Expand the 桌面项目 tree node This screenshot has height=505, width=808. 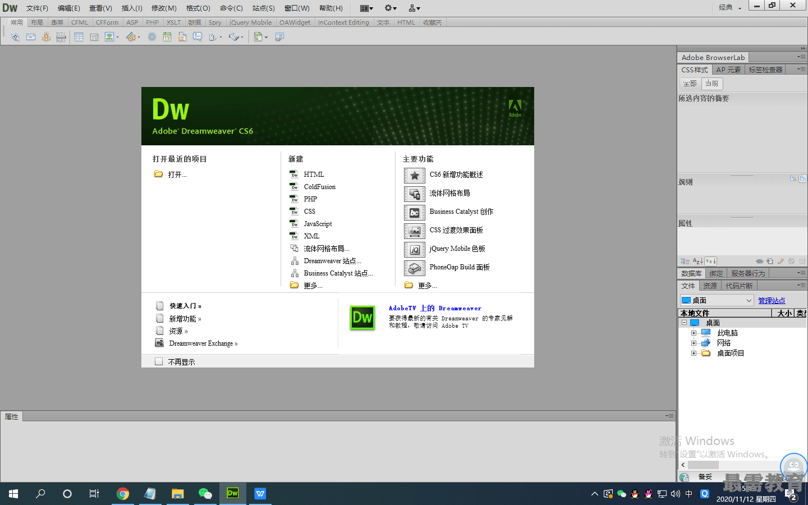(x=694, y=353)
